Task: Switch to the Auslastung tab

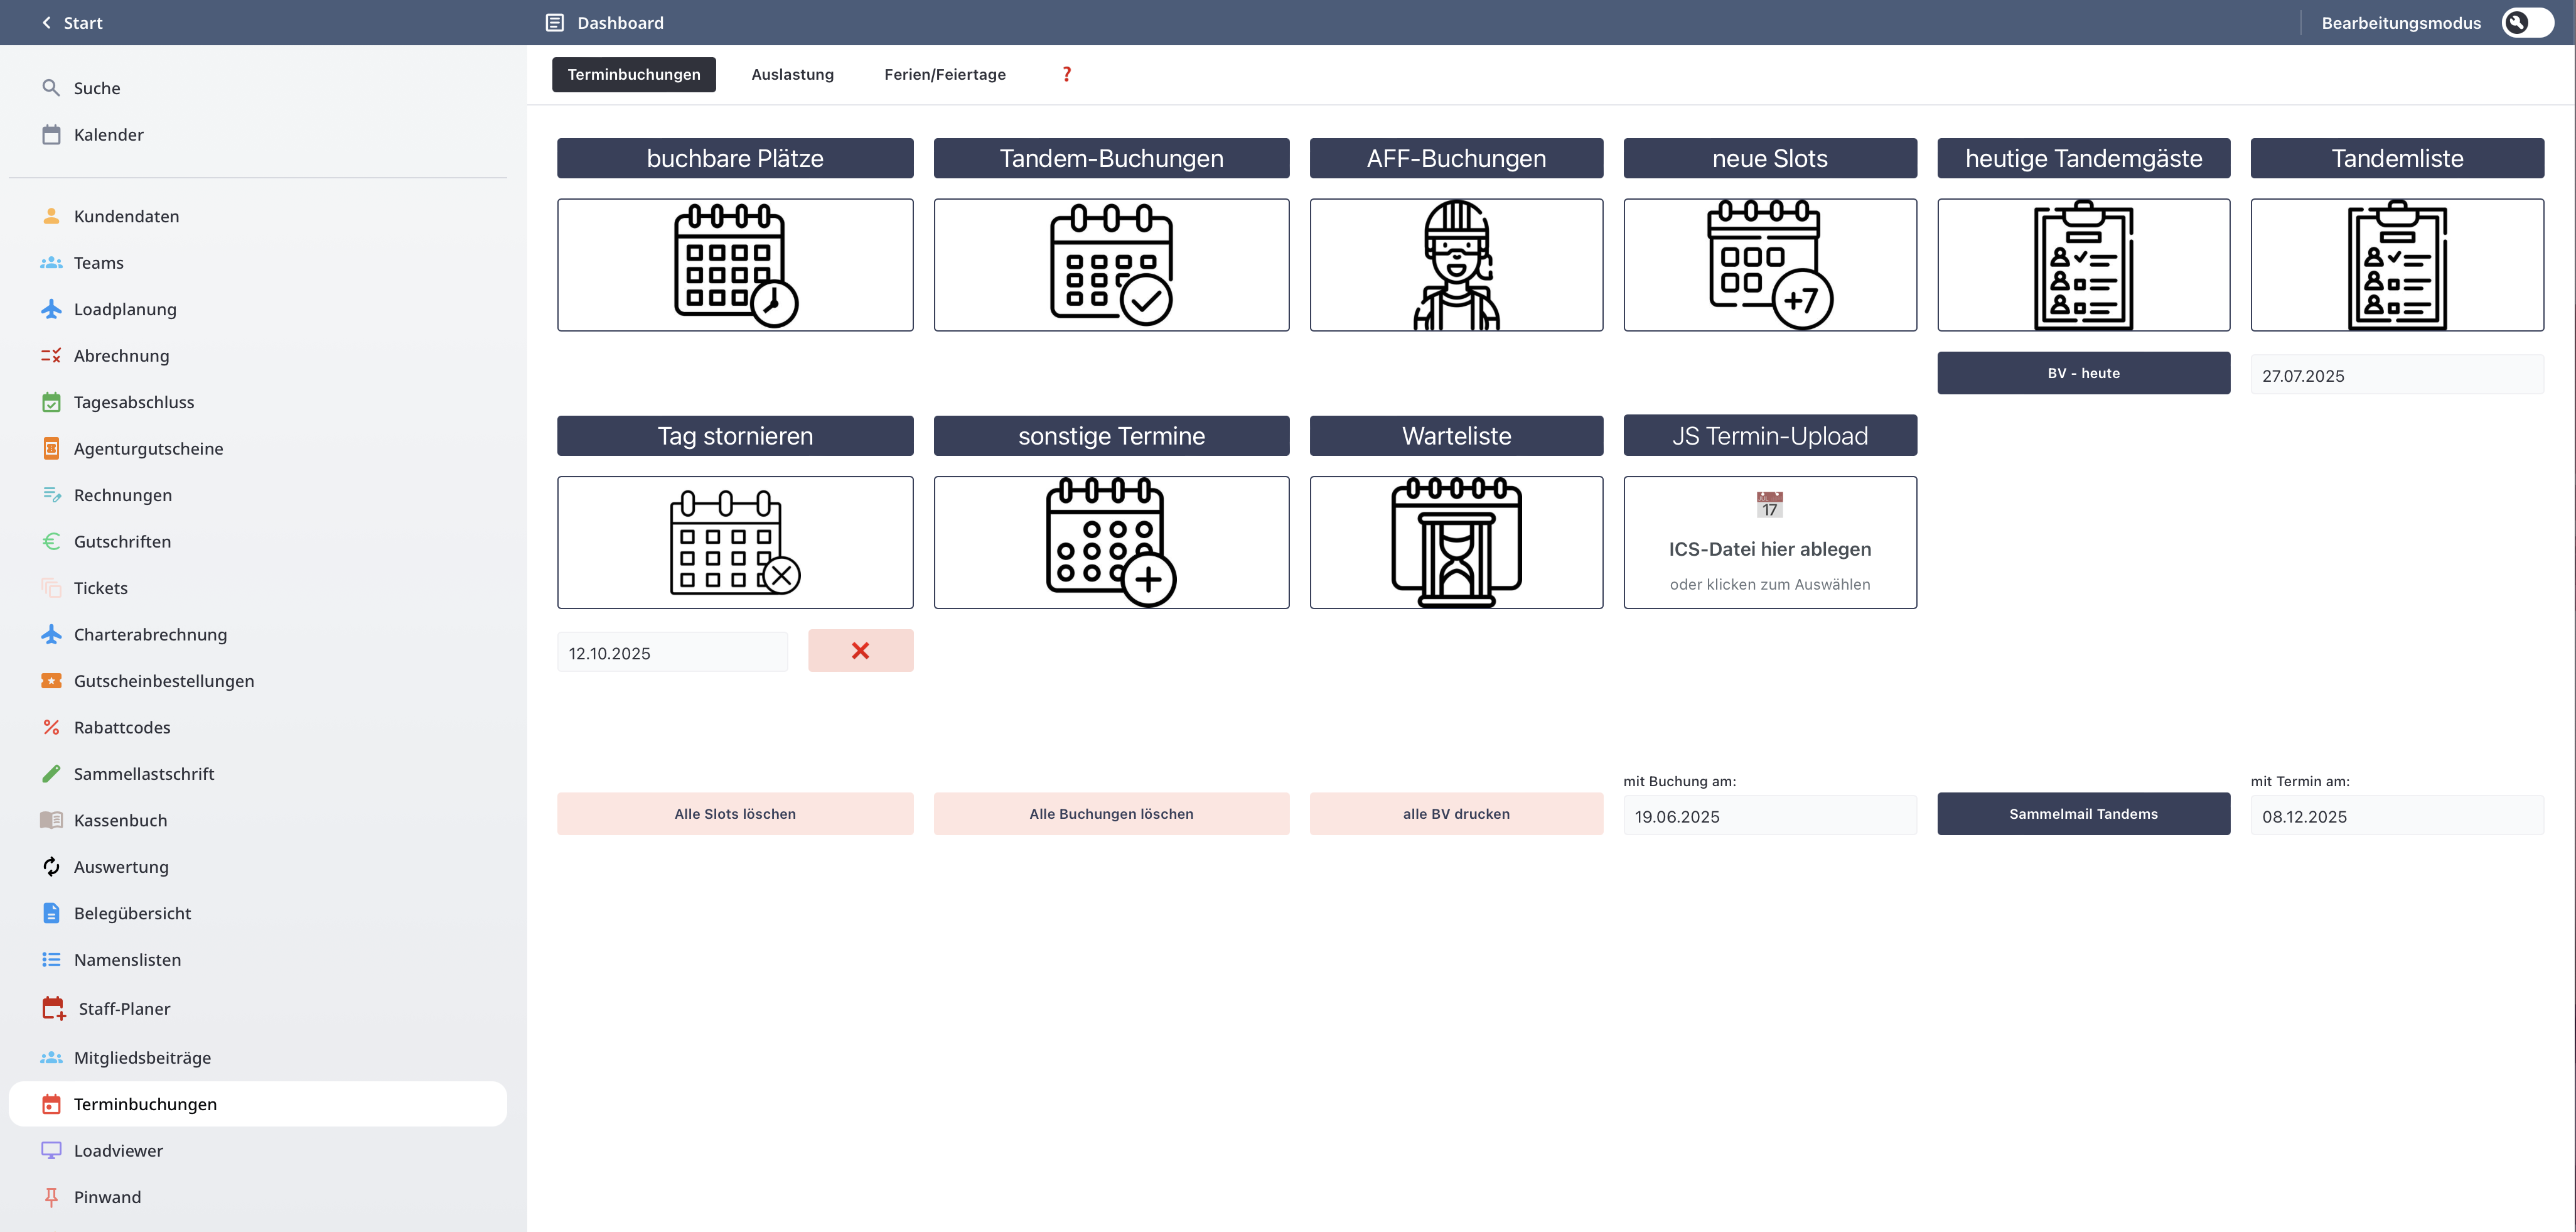Action: 792,74
